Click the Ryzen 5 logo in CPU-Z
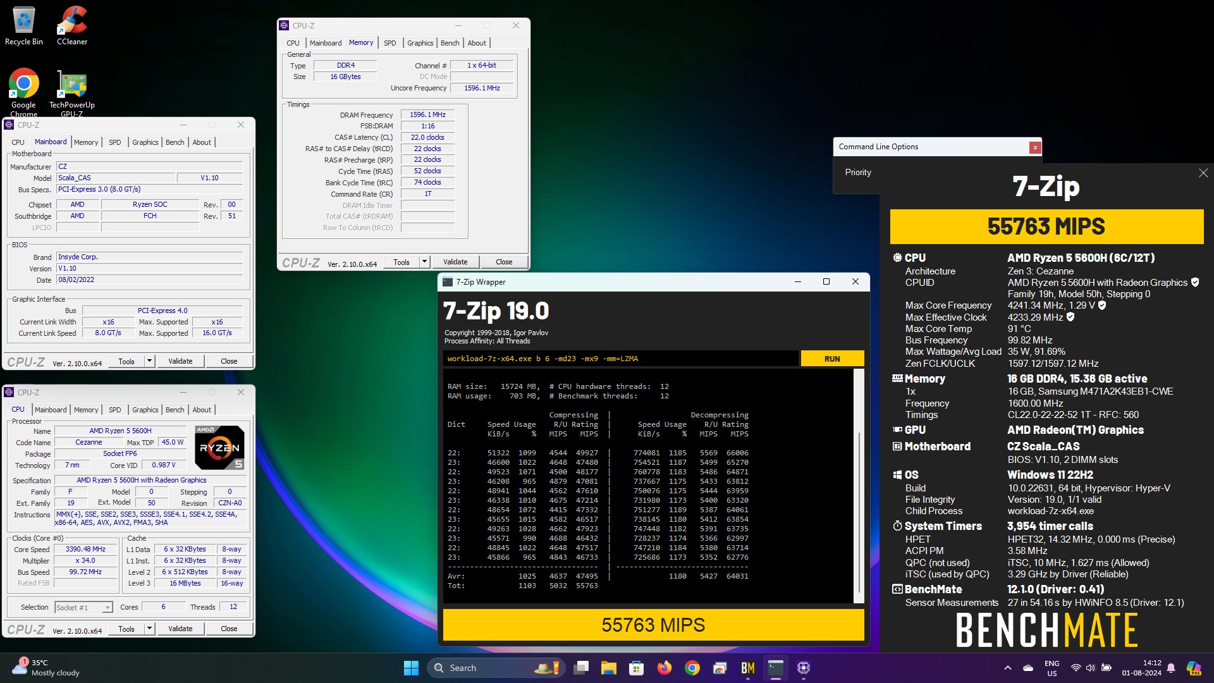The height and width of the screenshot is (683, 1214). 219,448
